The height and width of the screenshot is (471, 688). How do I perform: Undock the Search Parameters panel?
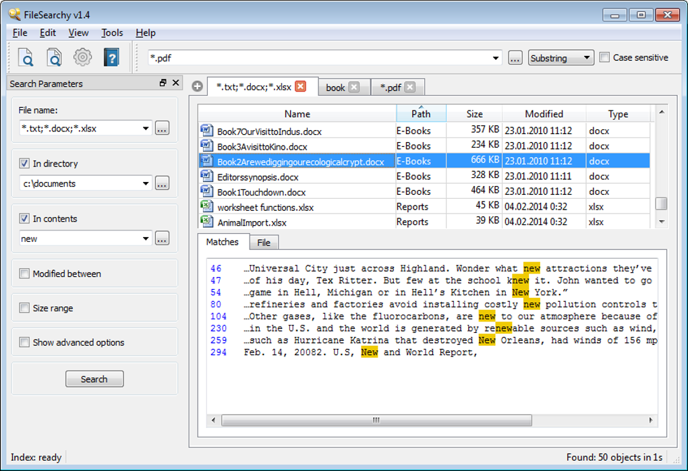point(163,83)
